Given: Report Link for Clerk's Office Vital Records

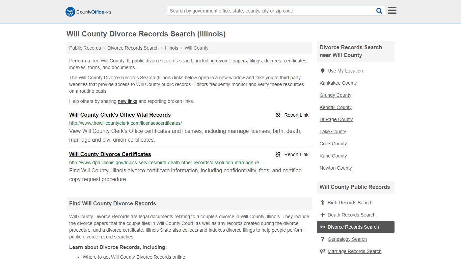Looking at the screenshot, I should (292, 115).
